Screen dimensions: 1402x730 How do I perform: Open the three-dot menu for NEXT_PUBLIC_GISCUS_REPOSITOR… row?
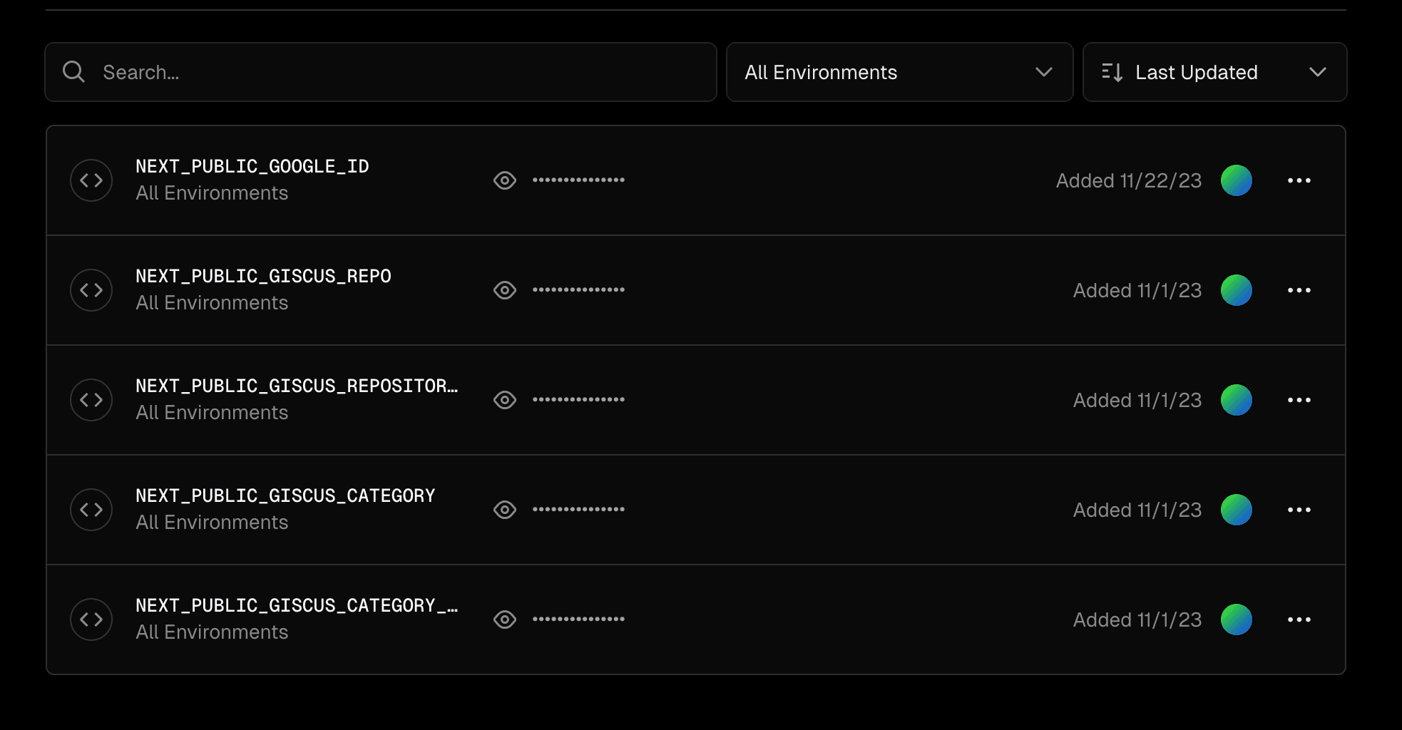point(1299,400)
